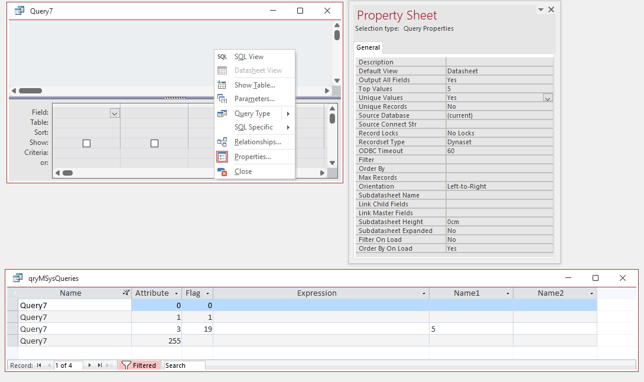Go to next record in navigator
This screenshot has width=644, height=382.
click(x=90, y=365)
